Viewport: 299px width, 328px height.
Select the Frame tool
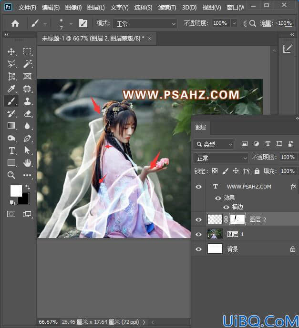pos(27,76)
